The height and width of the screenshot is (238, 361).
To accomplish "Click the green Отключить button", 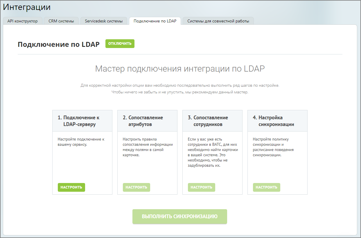I will [x=120, y=44].
